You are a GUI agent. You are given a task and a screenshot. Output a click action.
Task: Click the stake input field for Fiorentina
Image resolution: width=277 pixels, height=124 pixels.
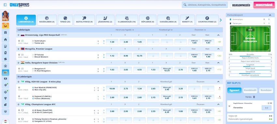[x=266, y=108]
